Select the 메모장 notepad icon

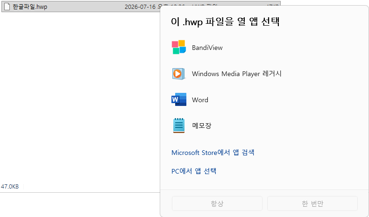point(179,126)
